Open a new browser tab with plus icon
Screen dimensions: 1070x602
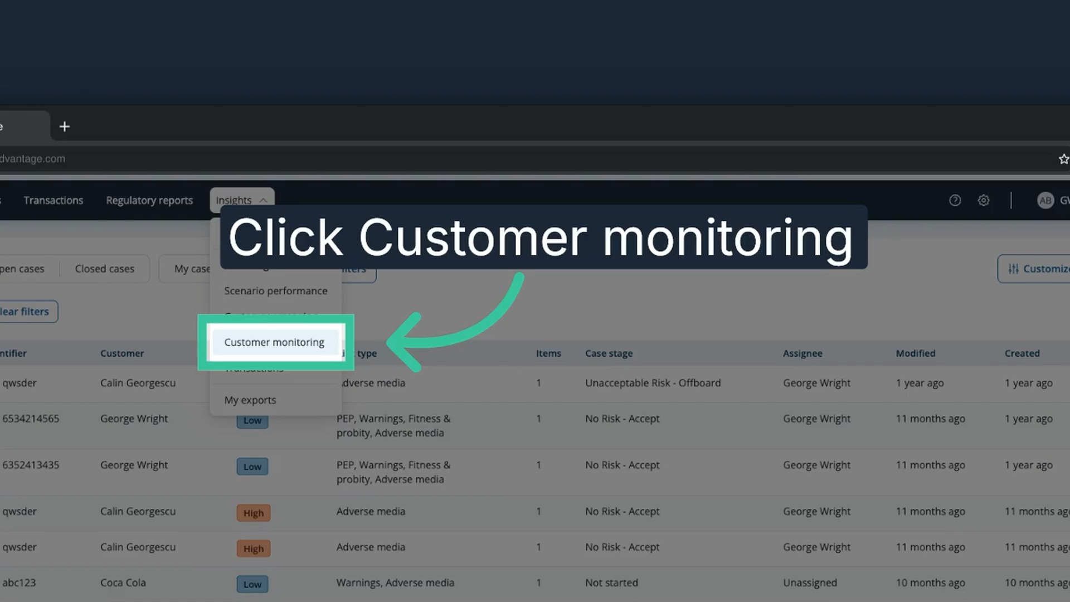pos(65,127)
